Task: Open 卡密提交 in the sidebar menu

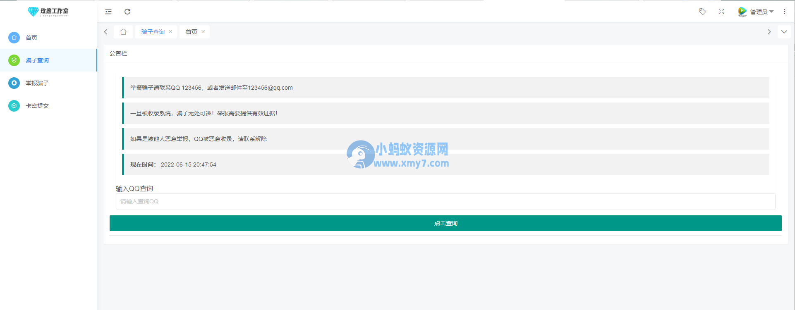Action: tap(48, 106)
